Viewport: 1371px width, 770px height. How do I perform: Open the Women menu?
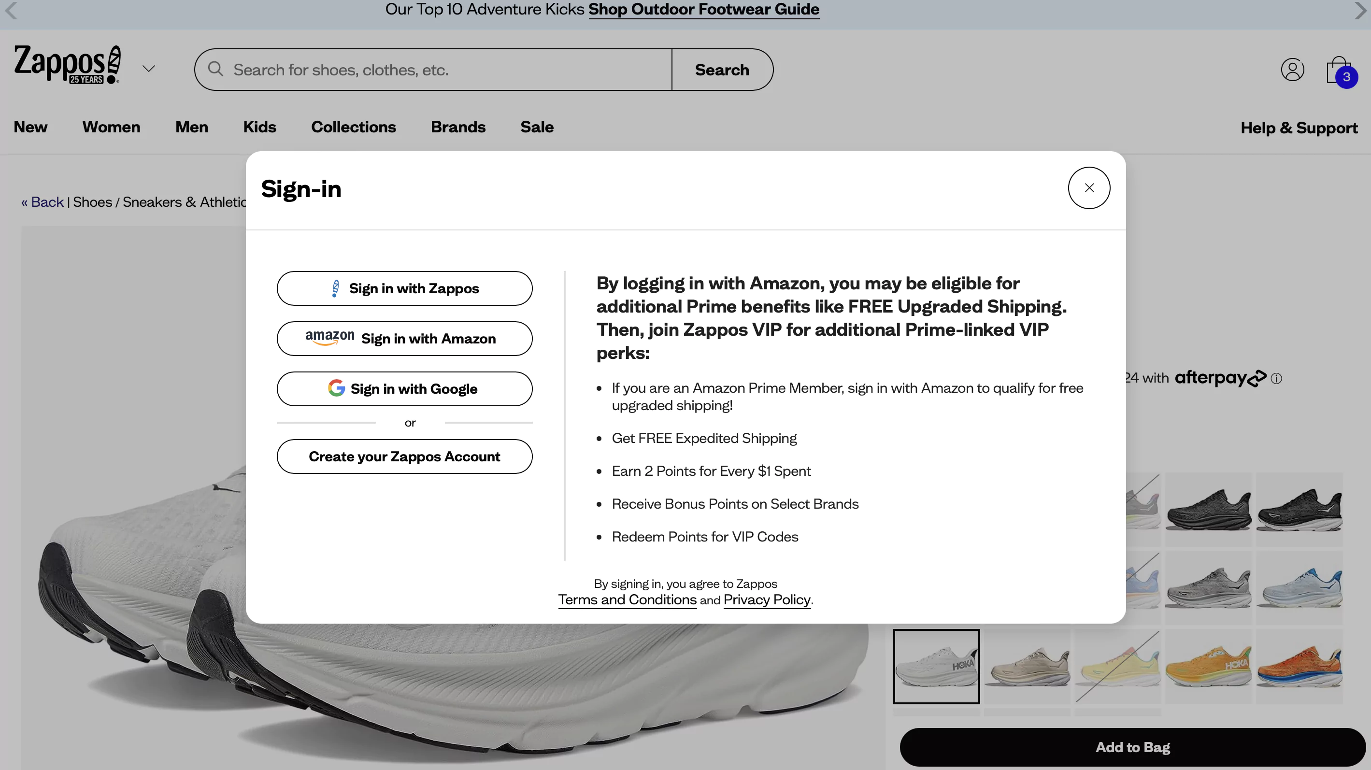pyautogui.click(x=111, y=127)
